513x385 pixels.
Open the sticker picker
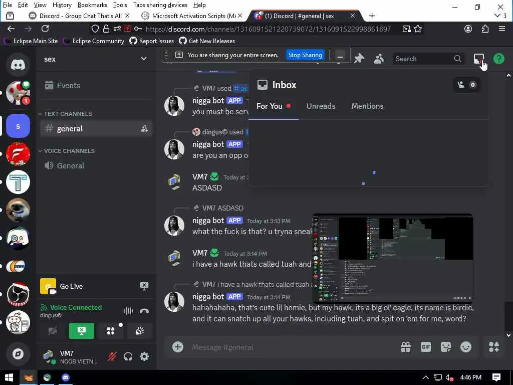pos(446,347)
